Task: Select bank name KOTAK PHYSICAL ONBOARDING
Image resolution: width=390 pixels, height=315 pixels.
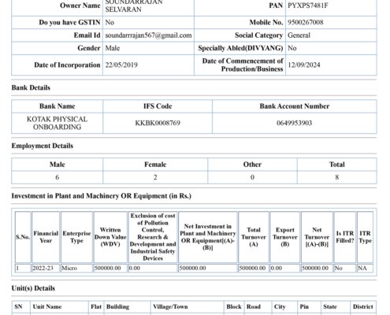Action: pyautogui.click(x=57, y=123)
